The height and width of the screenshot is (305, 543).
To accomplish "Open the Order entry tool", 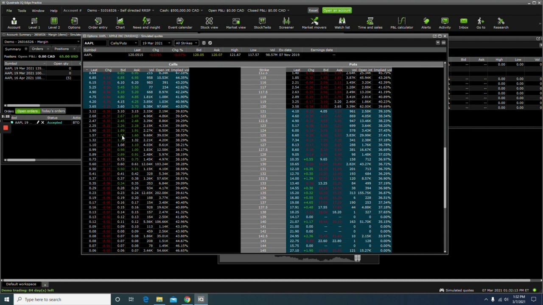I will [x=98, y=23].
